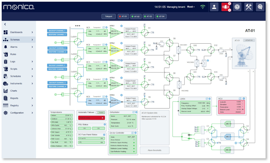270x163 pixels.
Task: Open the user profile icon
Action: (x=214, y=7)
